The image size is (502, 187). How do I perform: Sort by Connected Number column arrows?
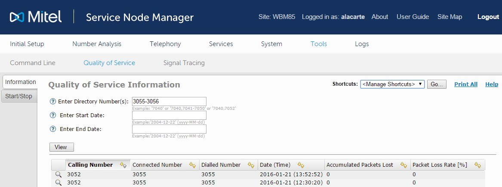pos(192,165)
